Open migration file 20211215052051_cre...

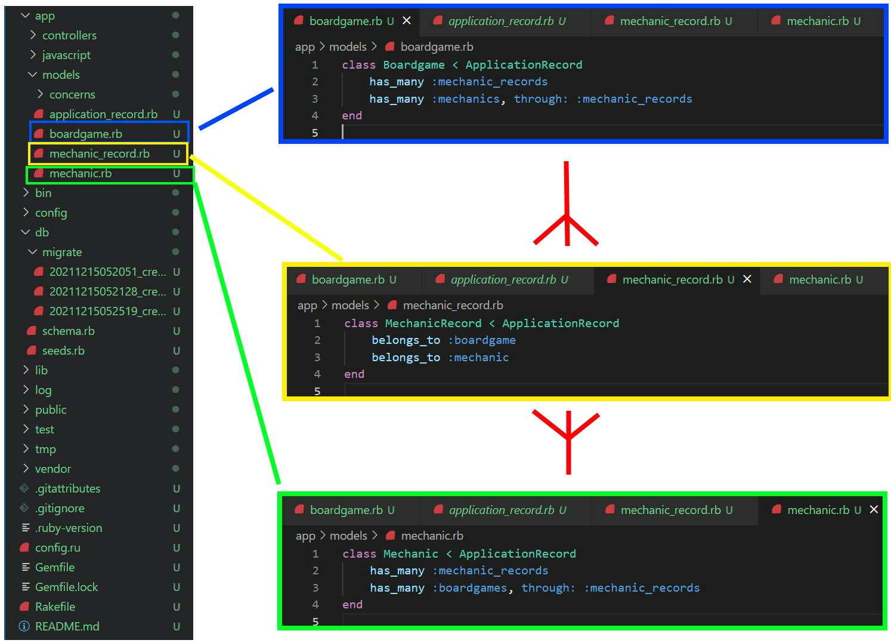[x=108, y=272]
